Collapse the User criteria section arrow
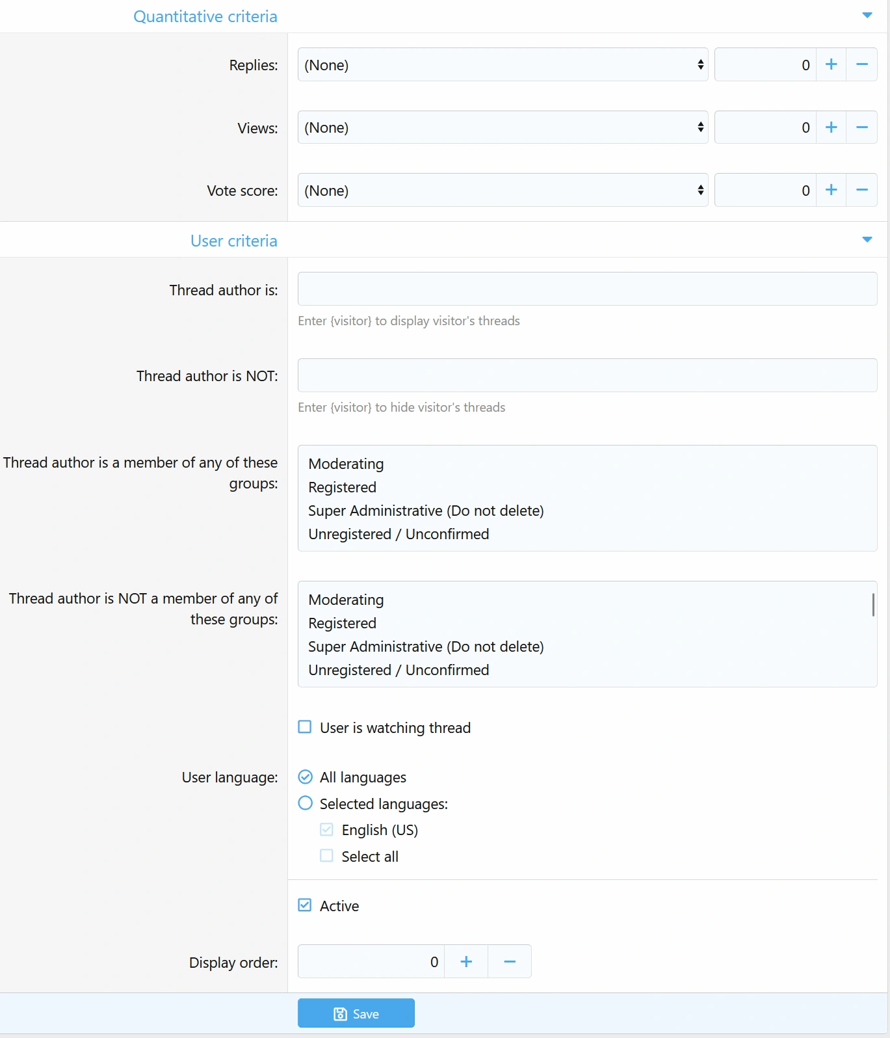The height and width of the screenshot is (1038, 890). [x=867, y=240]
